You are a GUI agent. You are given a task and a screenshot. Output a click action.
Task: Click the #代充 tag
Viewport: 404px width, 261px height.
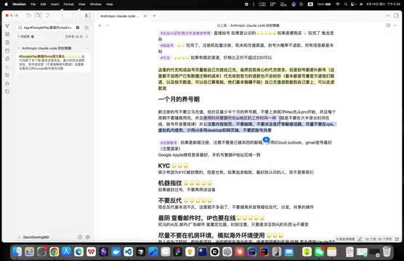point(165,58)
